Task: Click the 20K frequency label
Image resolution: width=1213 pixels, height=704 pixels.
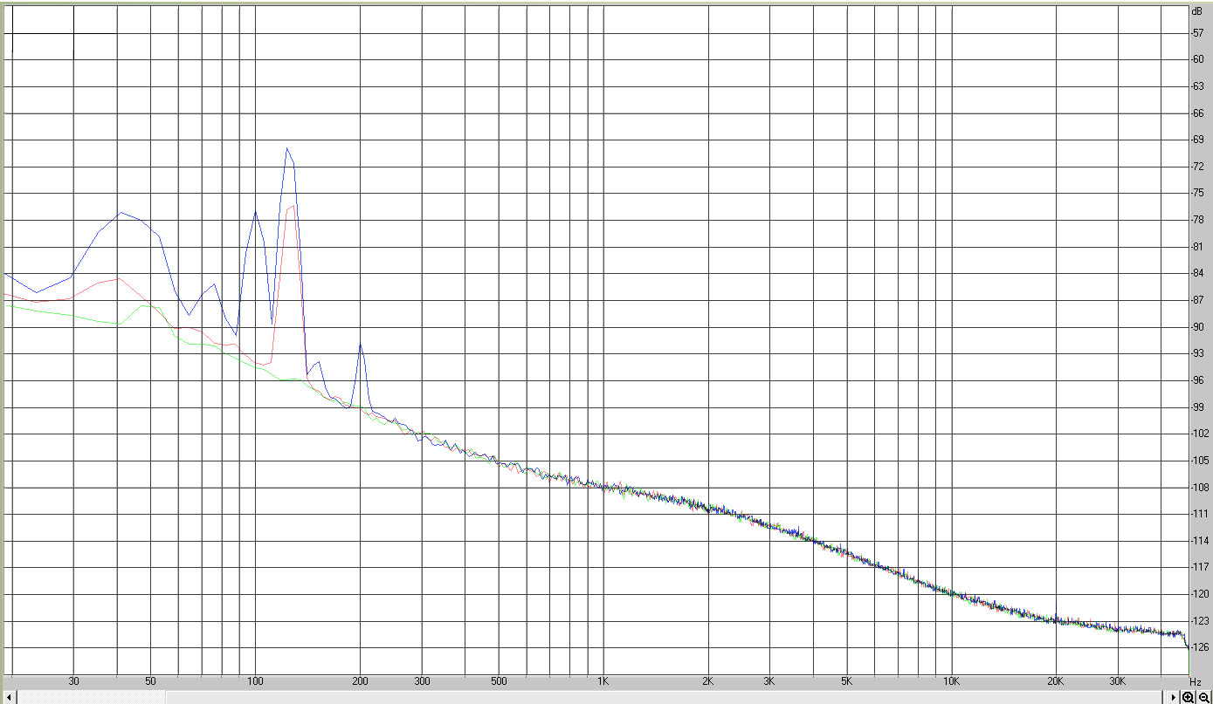Action: [x=1056, y=681]
